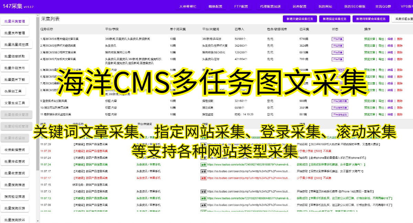
Task: Click the 58/986个 imported count cell
Action: [241, 39]
